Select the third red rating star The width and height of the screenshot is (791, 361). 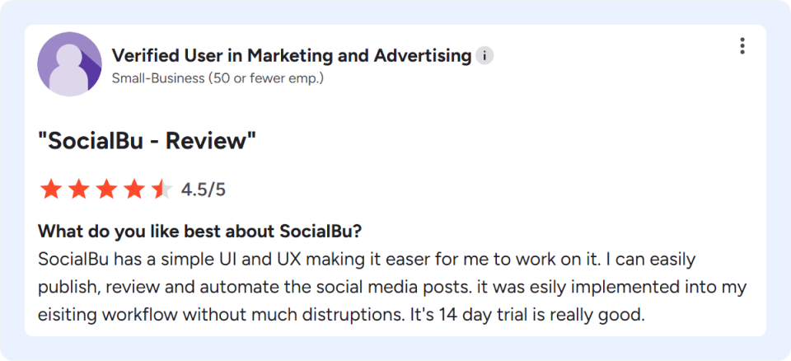point(106,190)
